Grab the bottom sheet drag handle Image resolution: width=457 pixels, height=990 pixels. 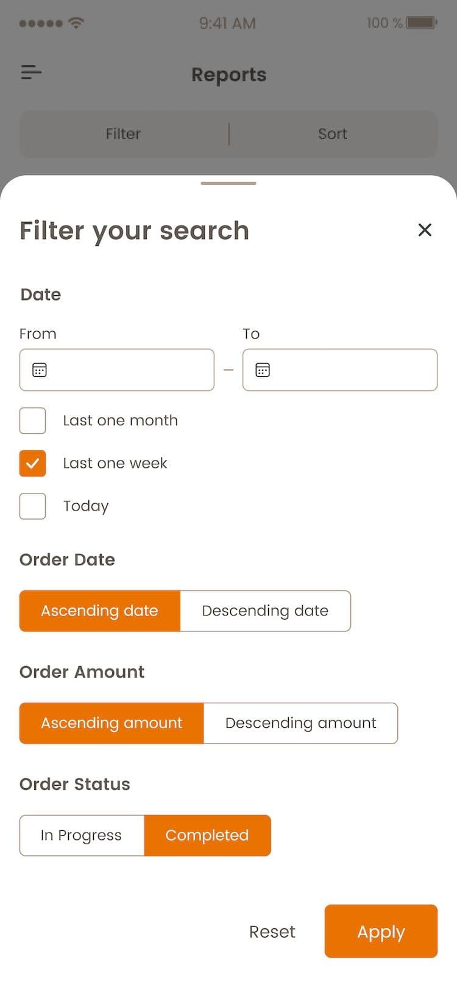[x=228, y=183]
